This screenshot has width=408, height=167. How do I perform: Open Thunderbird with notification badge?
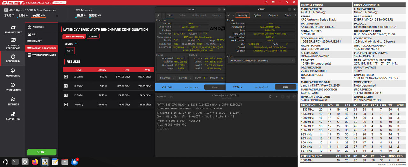[75, 162]
